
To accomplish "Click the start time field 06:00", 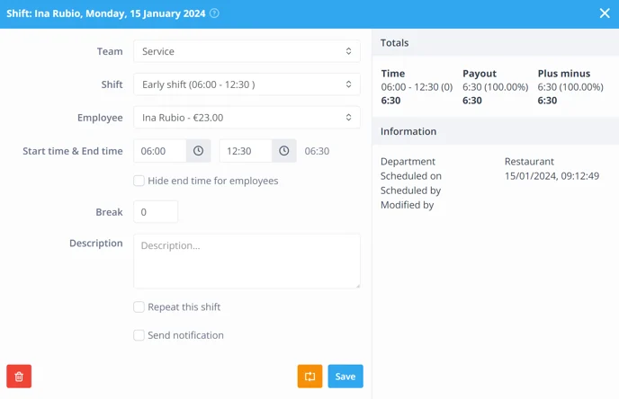I will click(160, 151).
